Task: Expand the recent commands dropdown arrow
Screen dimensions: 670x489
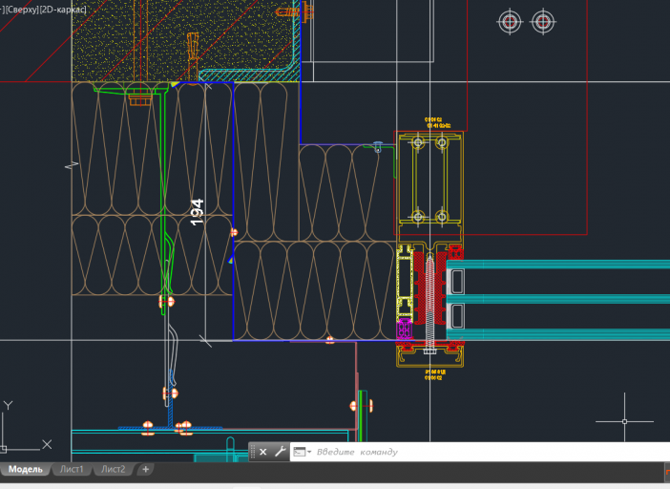Action: point(309,452)
